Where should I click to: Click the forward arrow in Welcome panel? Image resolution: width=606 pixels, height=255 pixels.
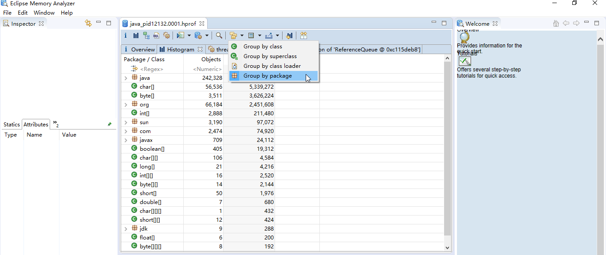click(x=576, y=23)
